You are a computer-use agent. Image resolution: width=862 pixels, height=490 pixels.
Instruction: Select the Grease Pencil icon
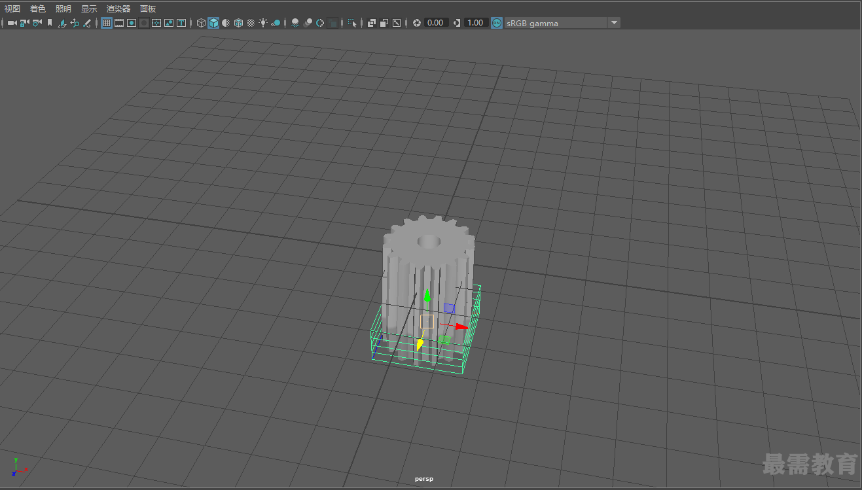pos(86,23)
